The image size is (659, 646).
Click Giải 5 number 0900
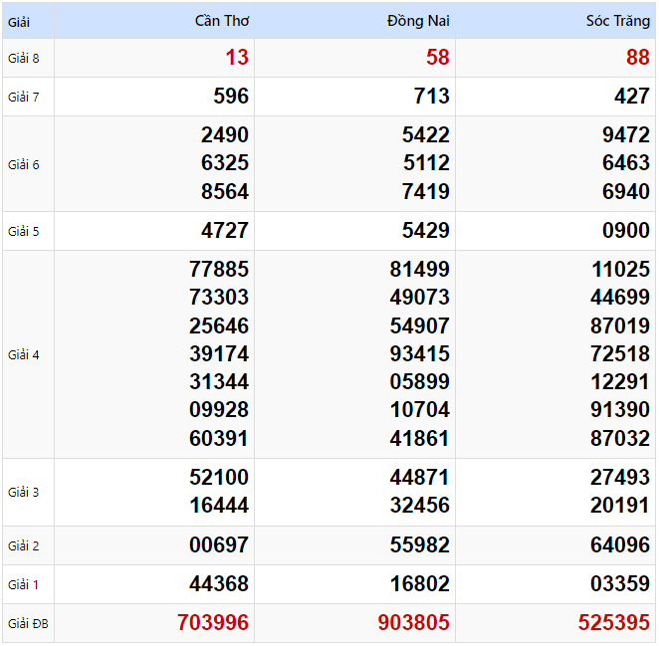coord(625,231)
